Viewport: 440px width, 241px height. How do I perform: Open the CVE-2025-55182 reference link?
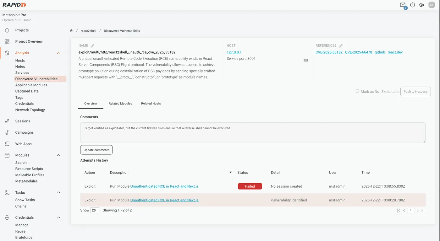(329, 52)
